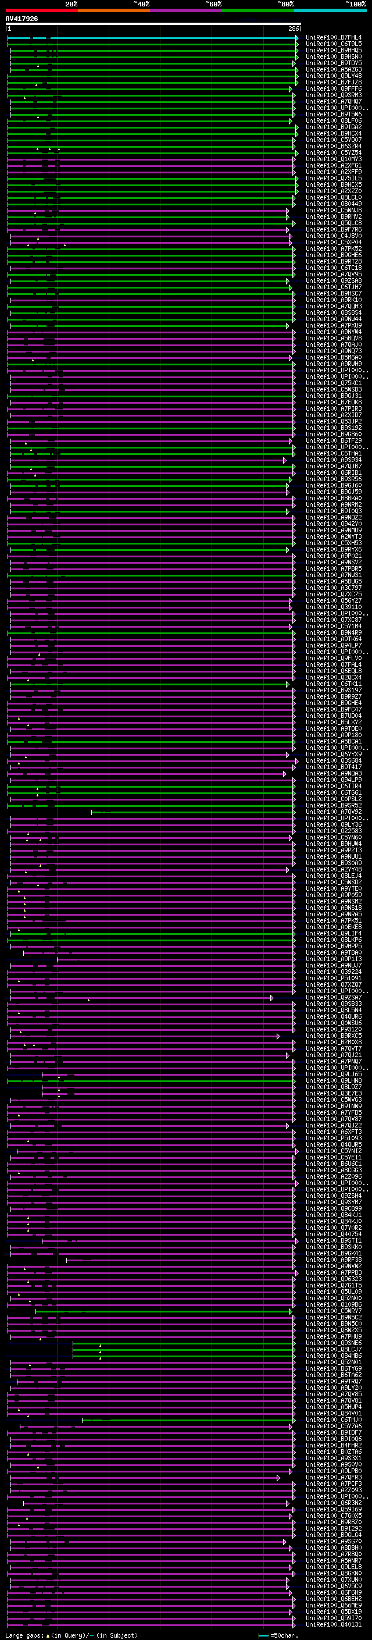Image resolution: width=372 pixels, height=1640 pixels.
Task: Click UniRef100_A5BCA1 label
Action: click(x=334, y=742)
